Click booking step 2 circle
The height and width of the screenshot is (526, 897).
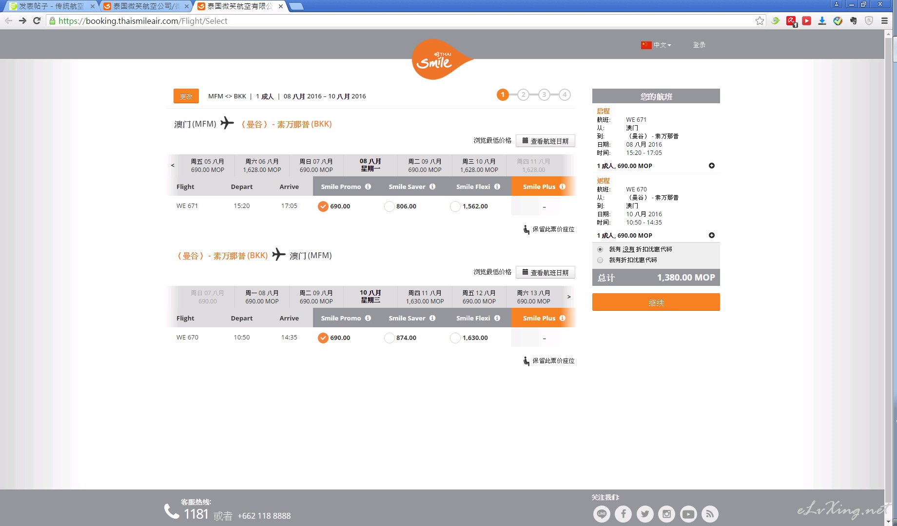[524, 94]
